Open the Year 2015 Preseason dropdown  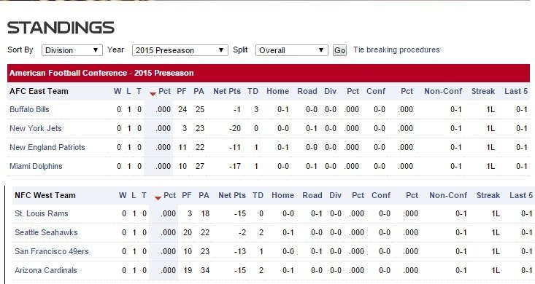pyautogui.click(x=180, y=50)
